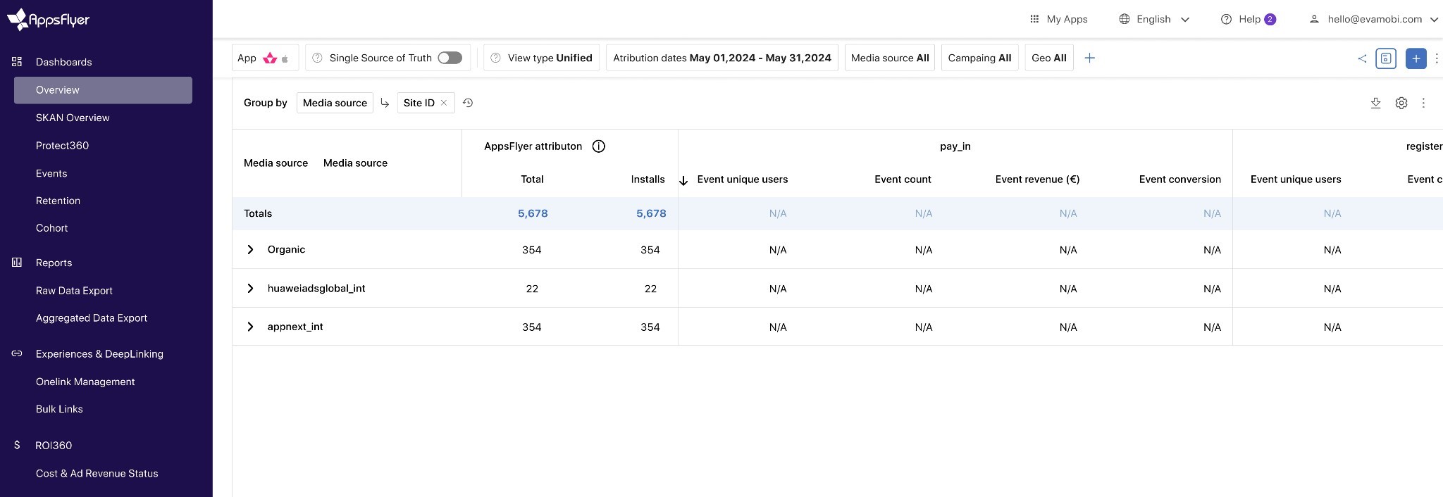The image size is (1443, 497).
Task: Reset grouping with the history icon
Action: [468, 103]
